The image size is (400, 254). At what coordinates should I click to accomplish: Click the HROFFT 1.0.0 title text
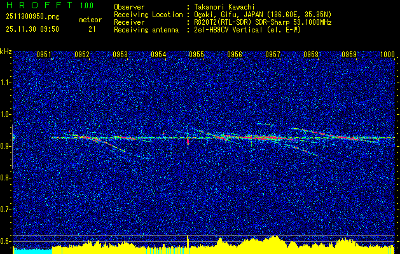coord(50,5)
